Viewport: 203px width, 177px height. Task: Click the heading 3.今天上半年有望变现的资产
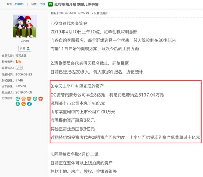(77, 86)
